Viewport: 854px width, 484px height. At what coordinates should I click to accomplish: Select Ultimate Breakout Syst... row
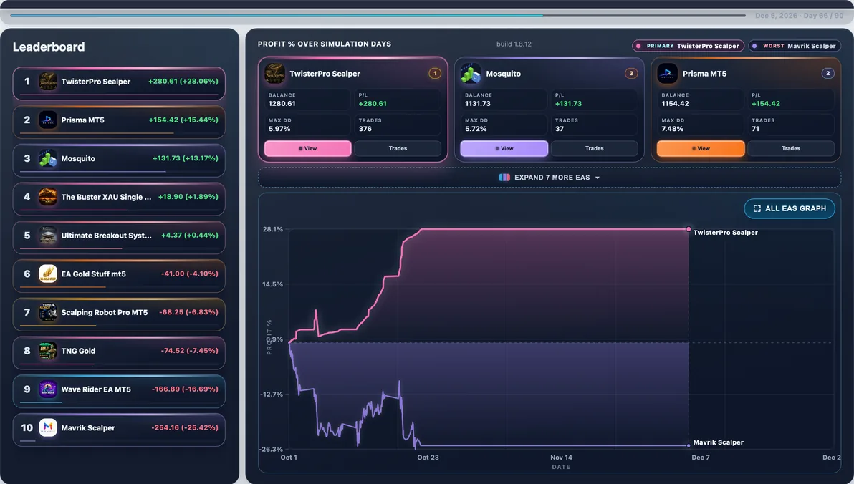coord(119,238)
